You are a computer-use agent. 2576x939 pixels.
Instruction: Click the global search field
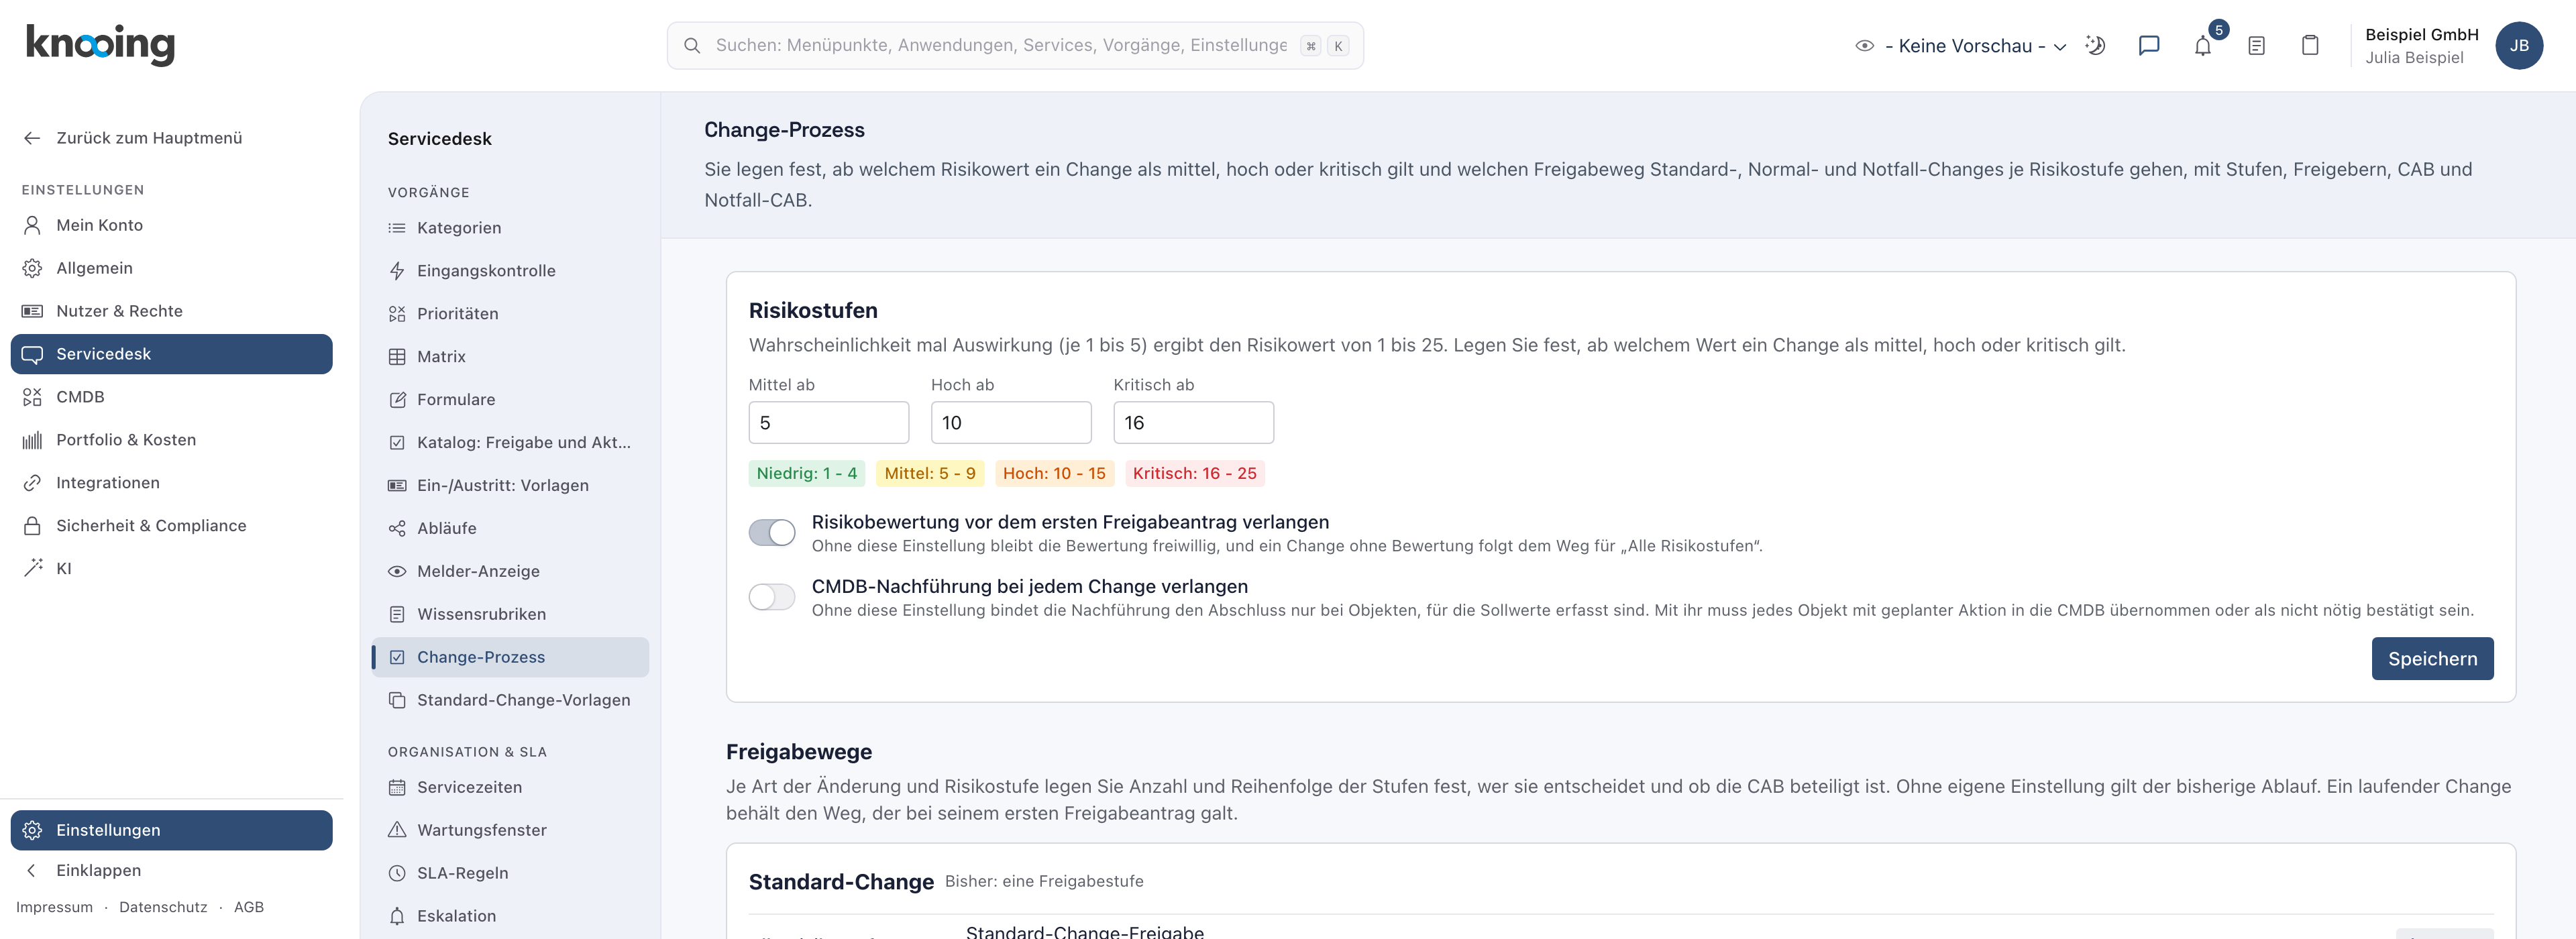coord(1015,46)
